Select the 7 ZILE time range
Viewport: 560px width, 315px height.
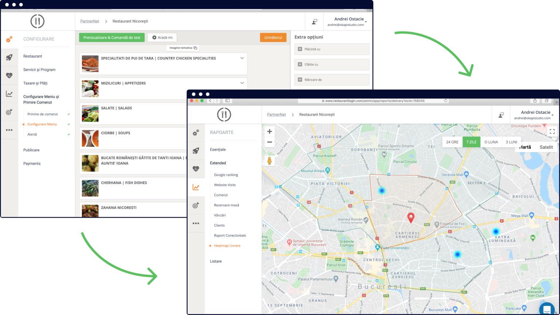tap(471, 142)
